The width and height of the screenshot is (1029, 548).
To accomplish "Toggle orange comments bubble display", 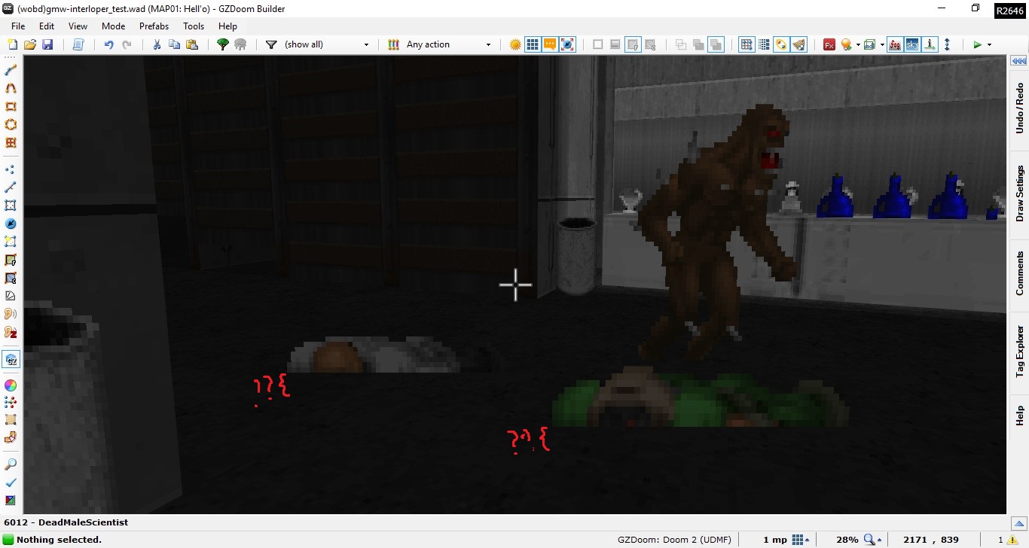I will [x=550, y=44].
